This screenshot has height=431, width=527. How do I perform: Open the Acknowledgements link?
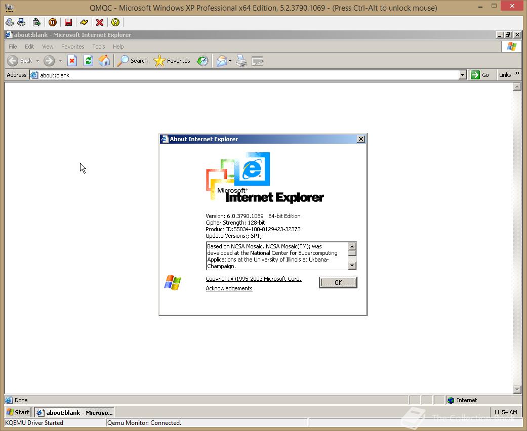point(228,288)
